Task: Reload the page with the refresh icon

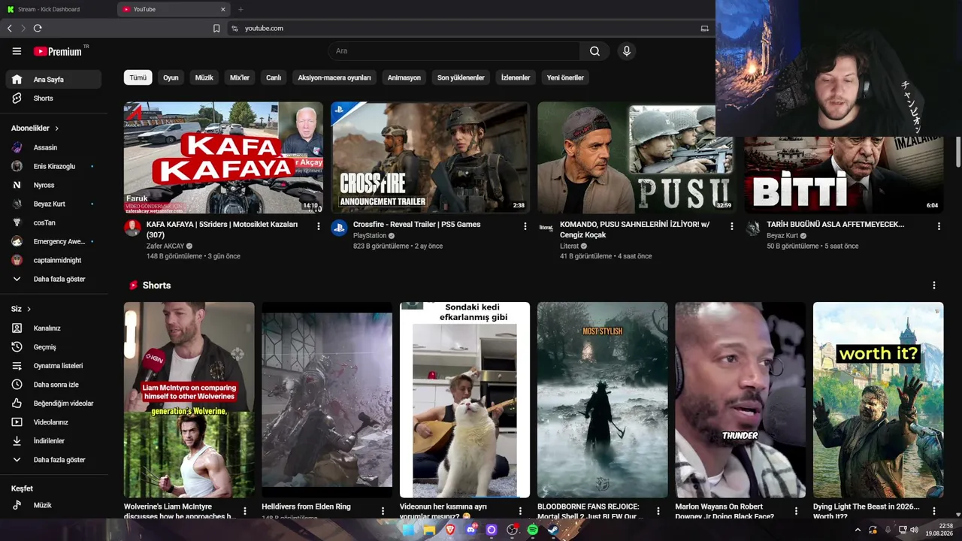Action: point(38,29)
